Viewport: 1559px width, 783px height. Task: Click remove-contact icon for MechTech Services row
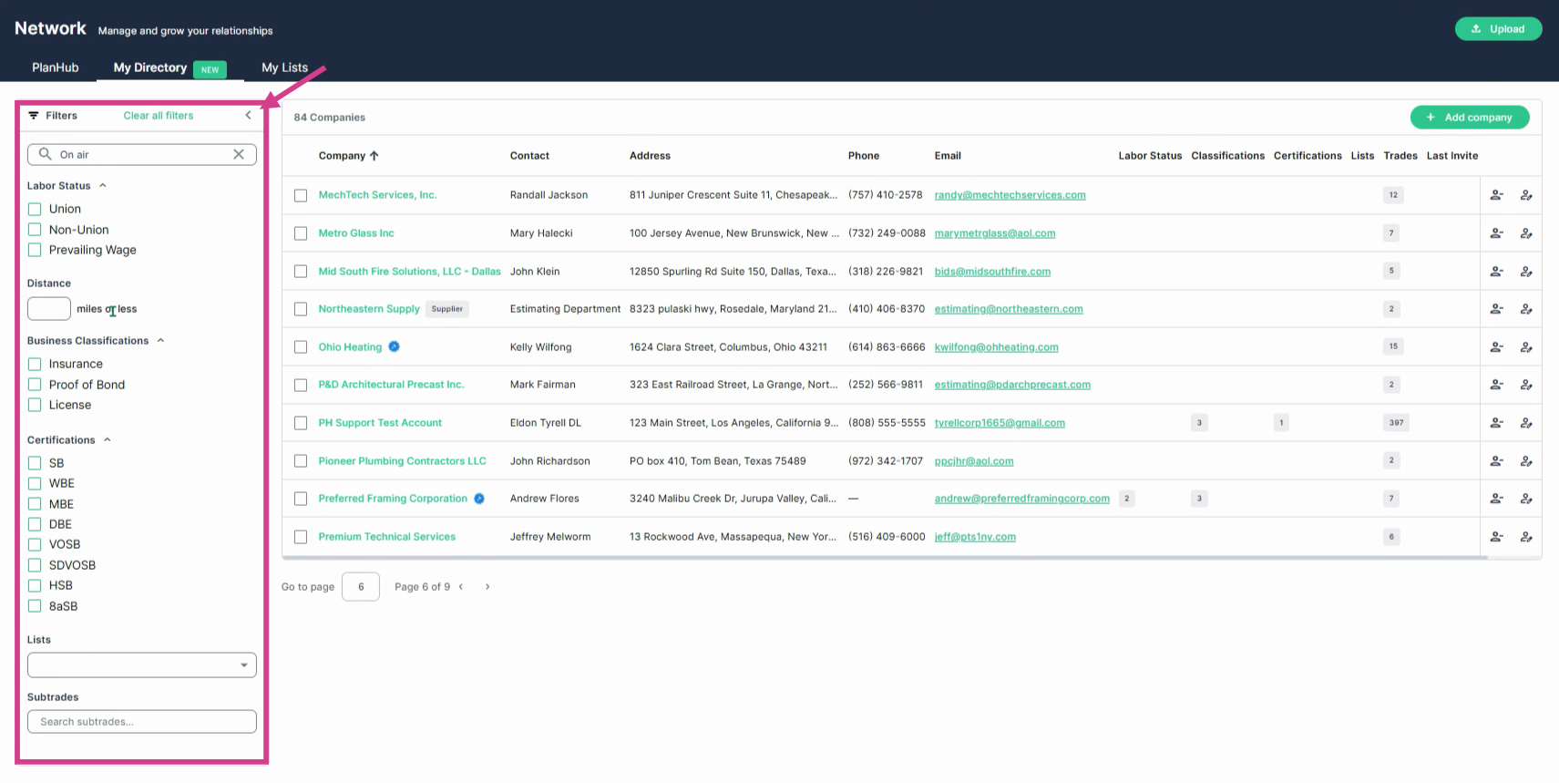coord(1496,195)
